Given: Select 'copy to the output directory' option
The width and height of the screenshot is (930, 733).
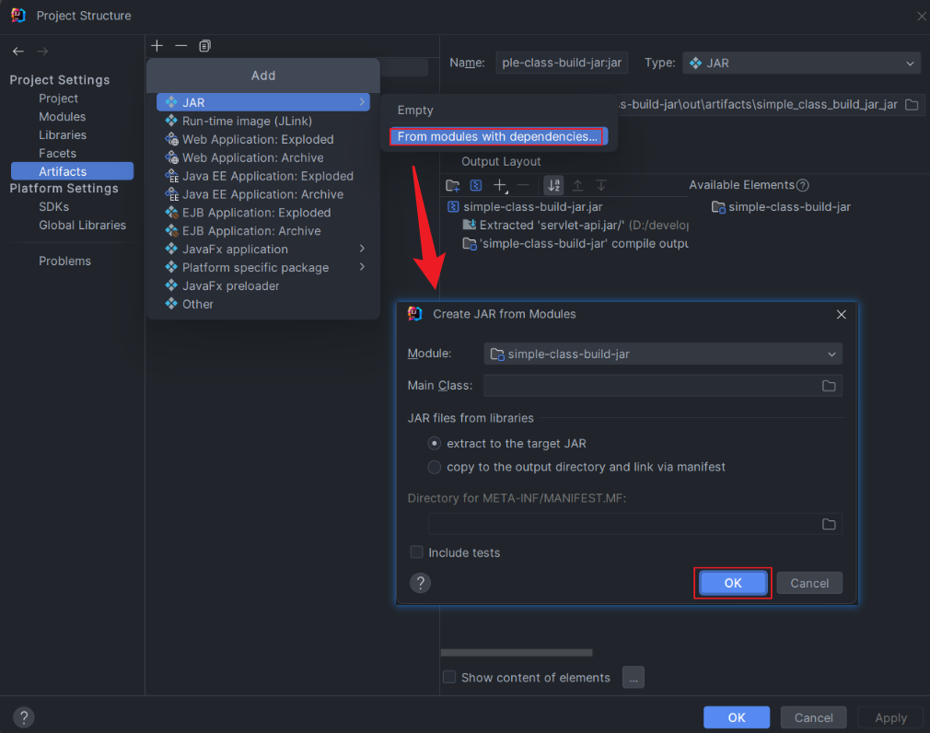Looking at the screenshot, I should point(435,468).
